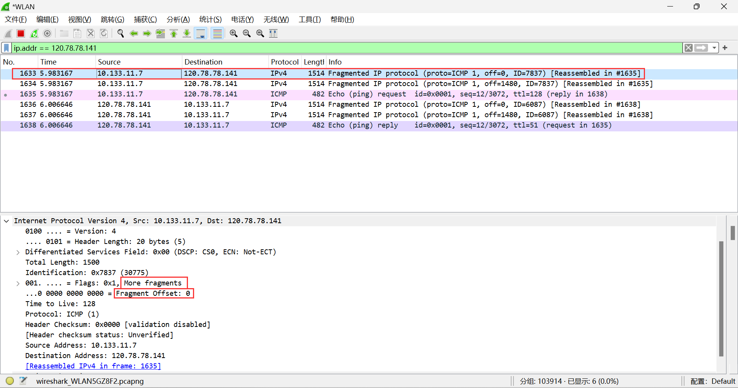Select packet 1635 Echo ping request
This screenshot has height=388, width=738.
pos(369,94)
